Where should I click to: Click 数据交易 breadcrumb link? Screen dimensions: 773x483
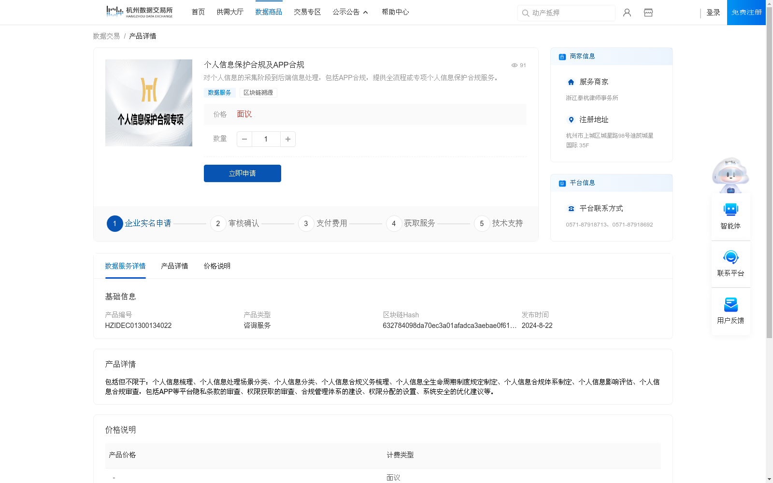(x=106, y=36)
